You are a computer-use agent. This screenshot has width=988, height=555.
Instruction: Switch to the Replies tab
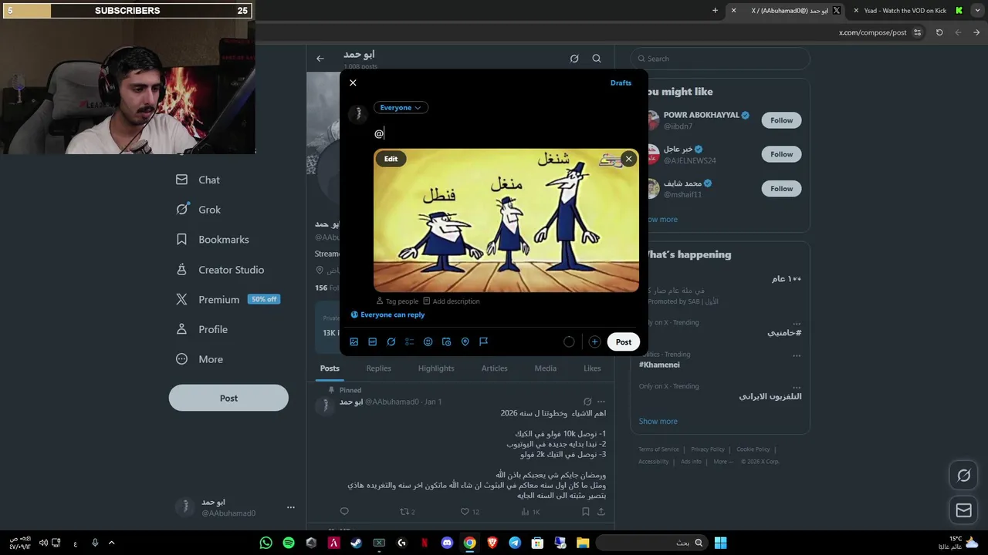[378, 368]
